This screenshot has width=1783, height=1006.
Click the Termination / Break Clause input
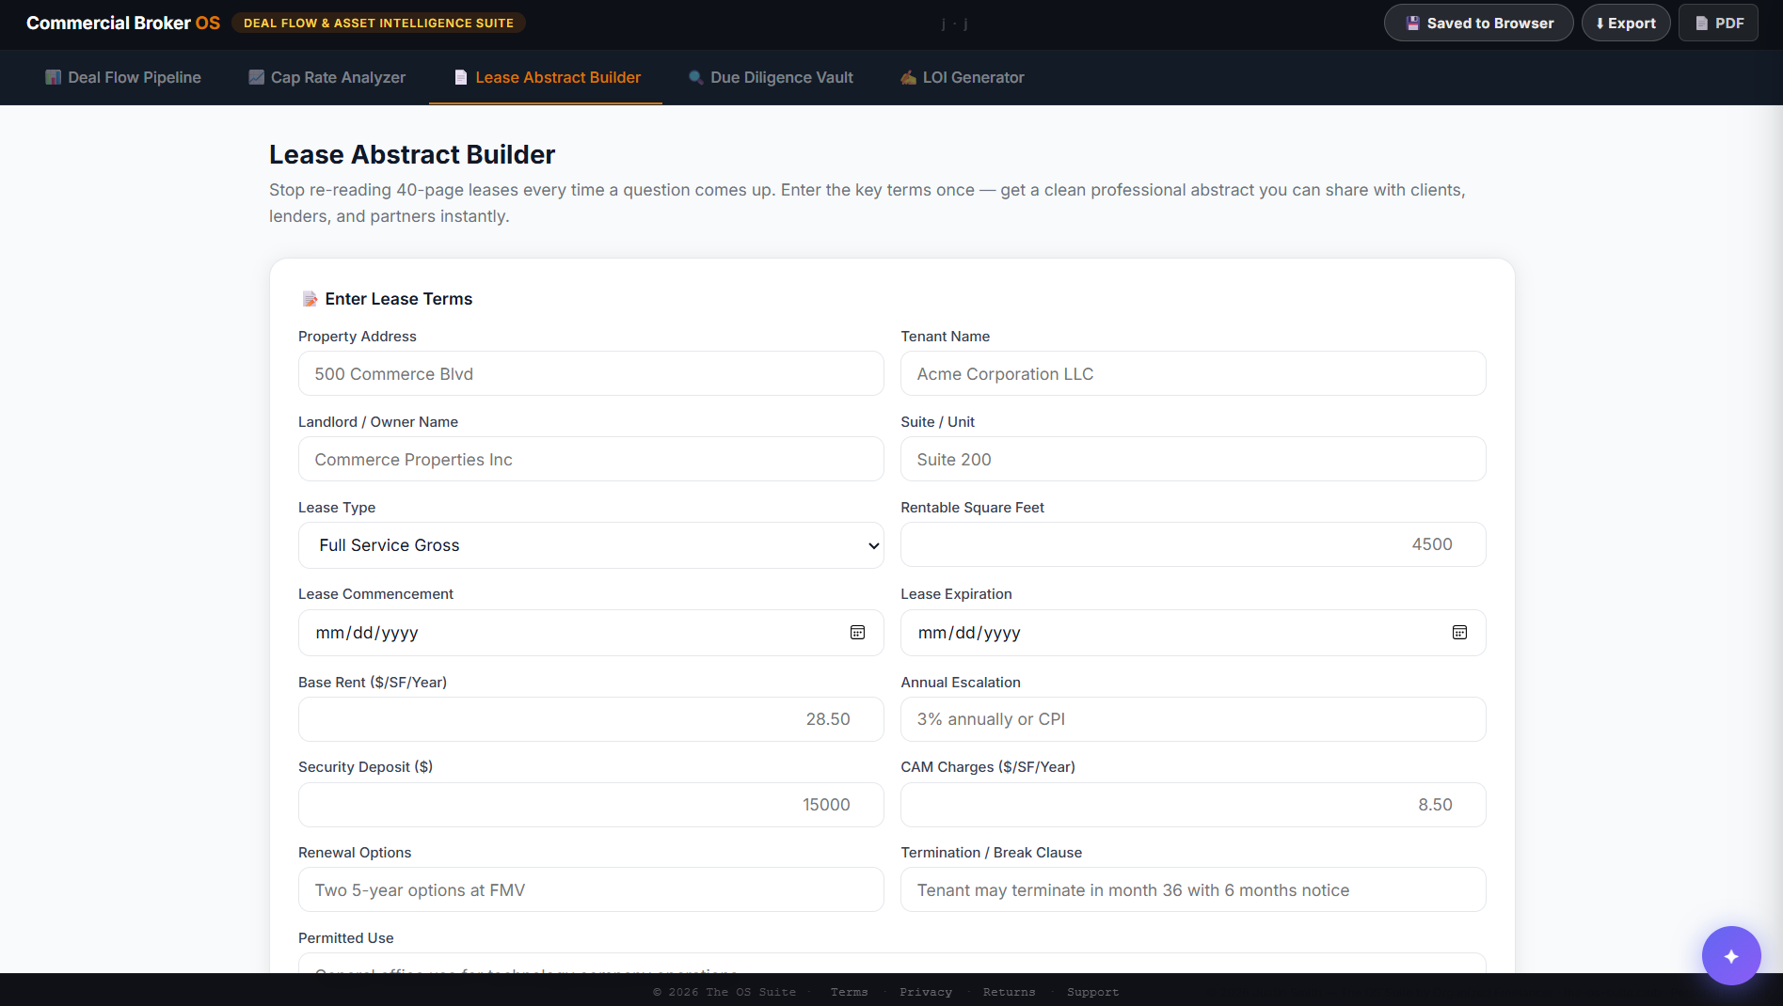[1193, 889]
